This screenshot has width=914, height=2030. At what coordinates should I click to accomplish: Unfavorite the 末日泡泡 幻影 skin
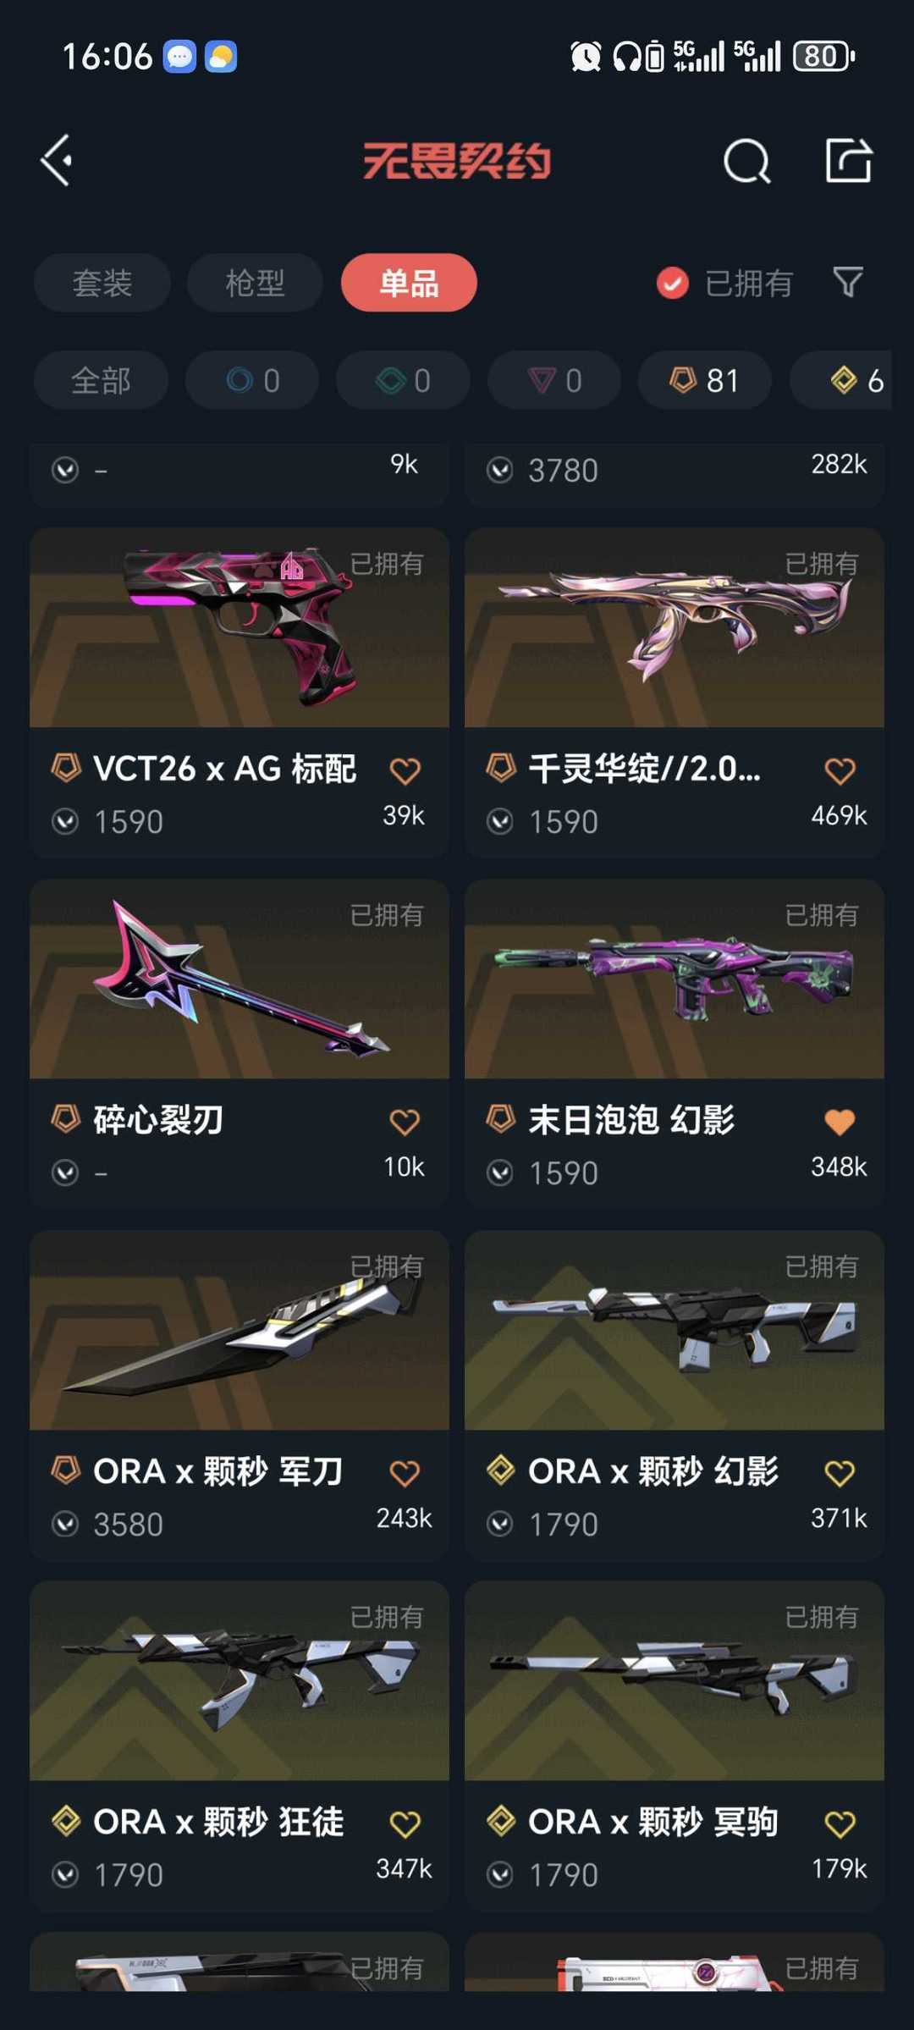(840, 1122)
